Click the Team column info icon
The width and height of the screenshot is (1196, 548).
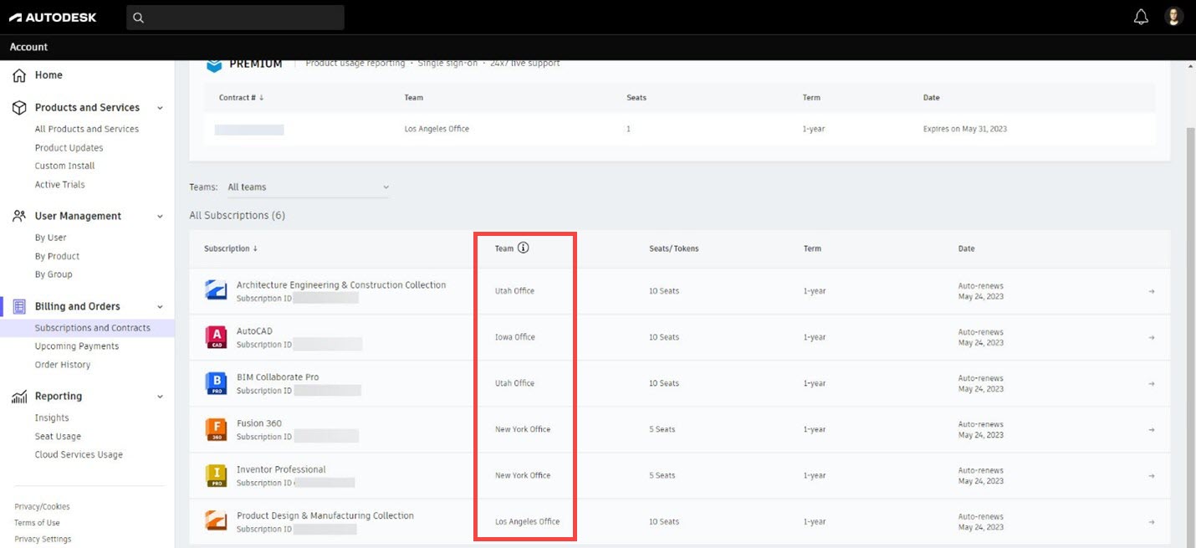(524, 248)
